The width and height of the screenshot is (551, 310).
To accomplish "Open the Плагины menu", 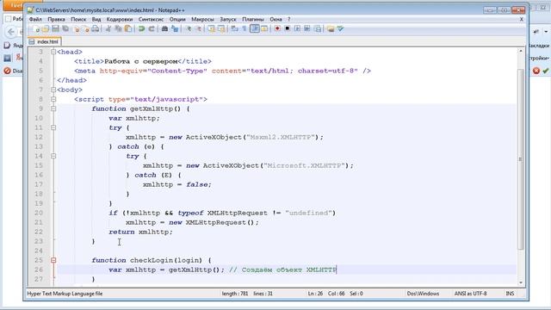I will click(x=253, y=19).
